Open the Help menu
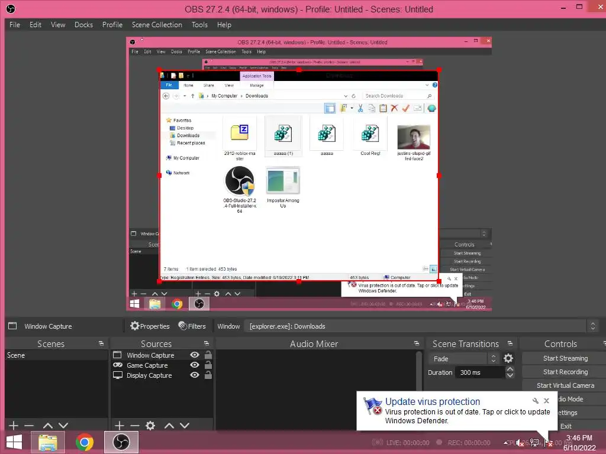This screenshot has height=454, width=606. [224, 25]
